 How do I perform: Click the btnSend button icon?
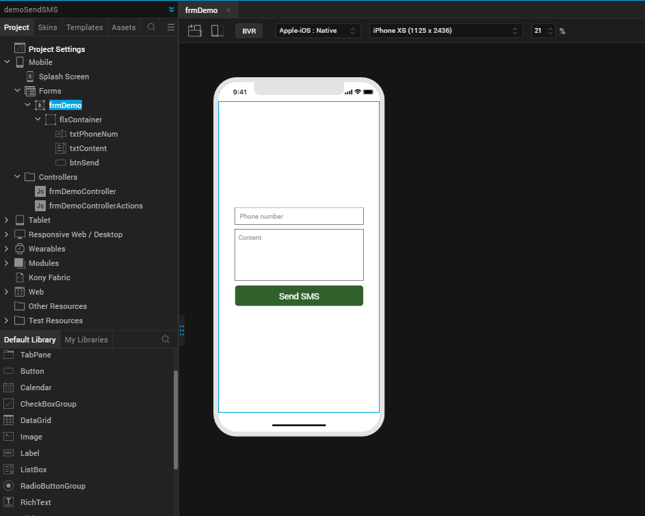[x=60, y=163]
